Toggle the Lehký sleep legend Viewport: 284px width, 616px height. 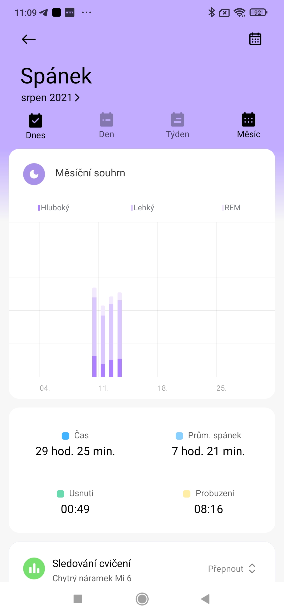point(142,208)
